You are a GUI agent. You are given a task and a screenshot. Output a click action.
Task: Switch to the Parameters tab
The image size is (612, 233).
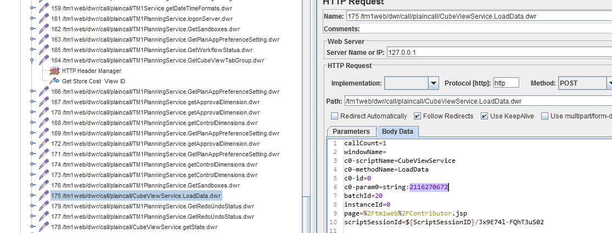point(351,132)
